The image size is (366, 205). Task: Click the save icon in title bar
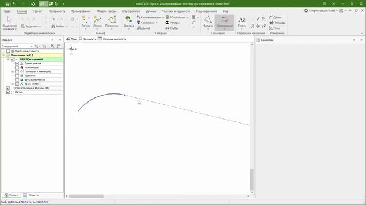point(7,4)
